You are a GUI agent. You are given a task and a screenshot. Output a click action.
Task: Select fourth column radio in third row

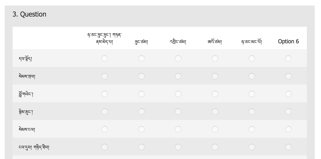[x=215, y=94]
